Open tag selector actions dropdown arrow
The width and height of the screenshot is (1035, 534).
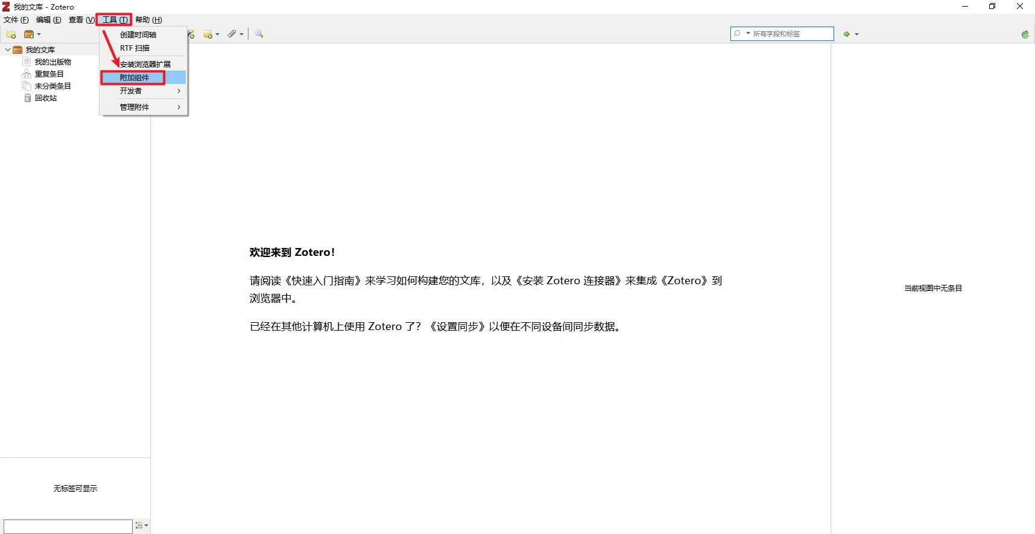(x=146, y=526)
